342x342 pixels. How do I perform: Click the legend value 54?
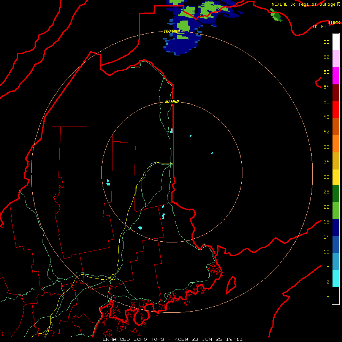click(x=326, y=87)
